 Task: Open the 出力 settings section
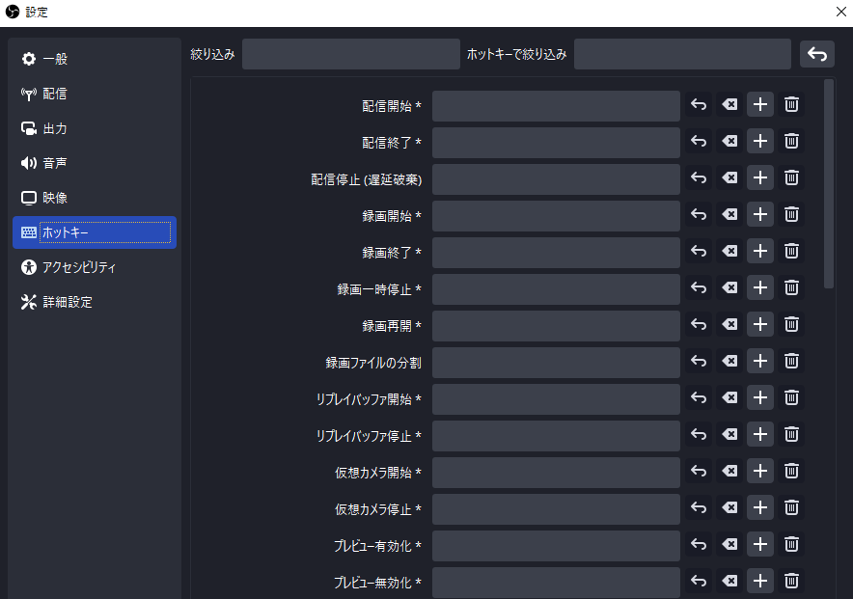(x=55, y=129)
